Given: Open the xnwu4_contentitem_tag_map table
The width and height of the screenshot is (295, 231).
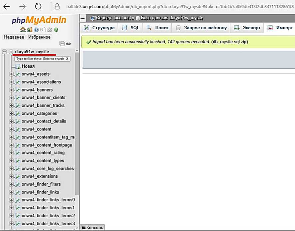Looking at the screenshot, I should pos(48,137).
